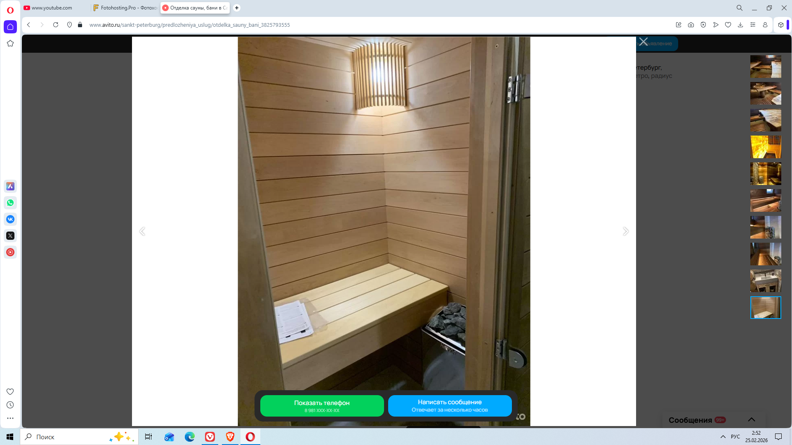792x445 pixels.
Task: Select the first sauna thumbnail
Action: pos(766,67)
